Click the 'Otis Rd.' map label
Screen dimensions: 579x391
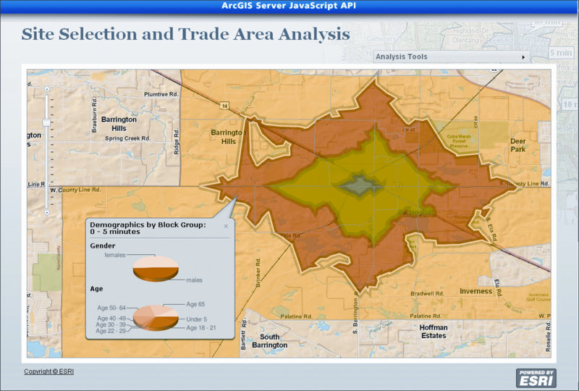[291, 235]
